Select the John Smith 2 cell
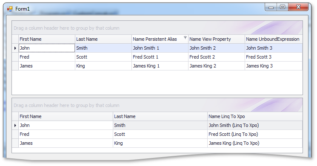Viewport: 317px width, 166px height. [x=217, y=48]
